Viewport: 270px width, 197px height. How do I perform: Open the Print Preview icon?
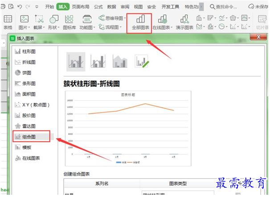[x=11, y=7]
